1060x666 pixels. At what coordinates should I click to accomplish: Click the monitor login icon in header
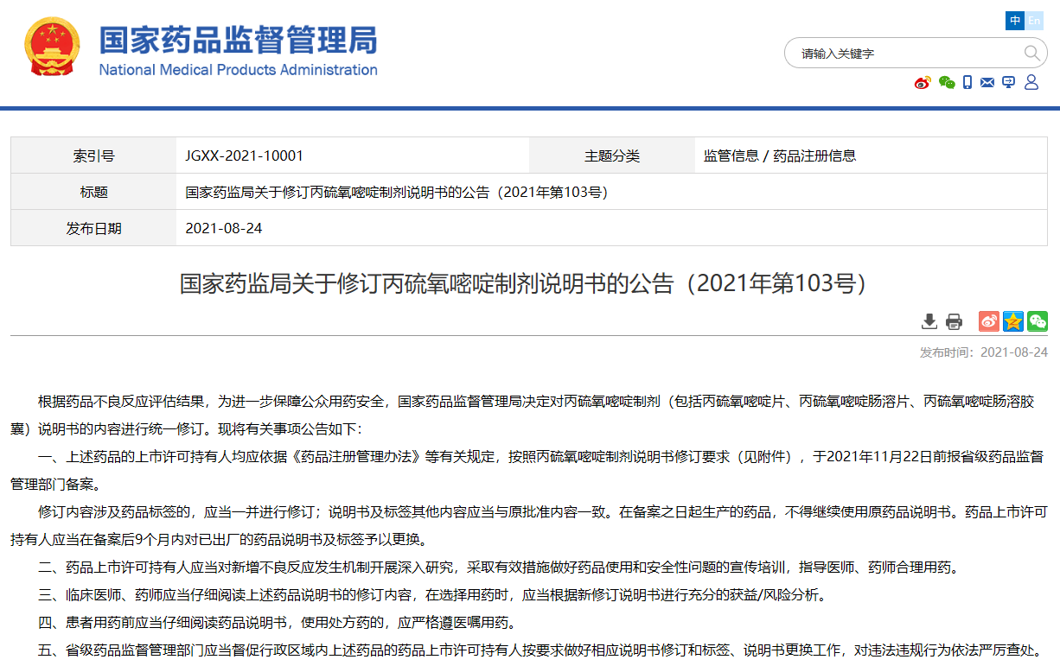tap(1008, 83)
